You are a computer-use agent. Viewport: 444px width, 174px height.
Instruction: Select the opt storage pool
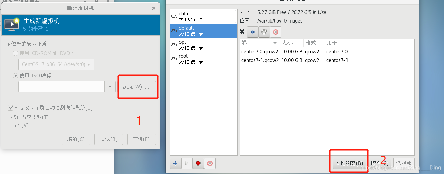[203, 45]
